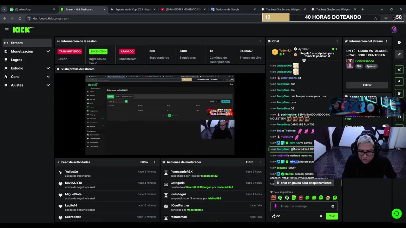Screen dimensions: 406x228
Task: Click the Editar button for stream info
Action: tap(367, 85)
